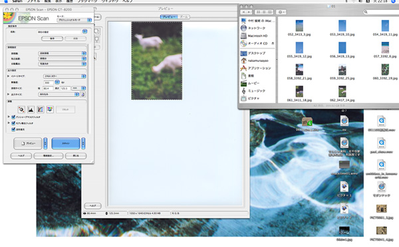This screenshot has height=247, width=399.
Task: Toggle the アンシャープマスクフィルタ checkbox
Action: (13, 117)
